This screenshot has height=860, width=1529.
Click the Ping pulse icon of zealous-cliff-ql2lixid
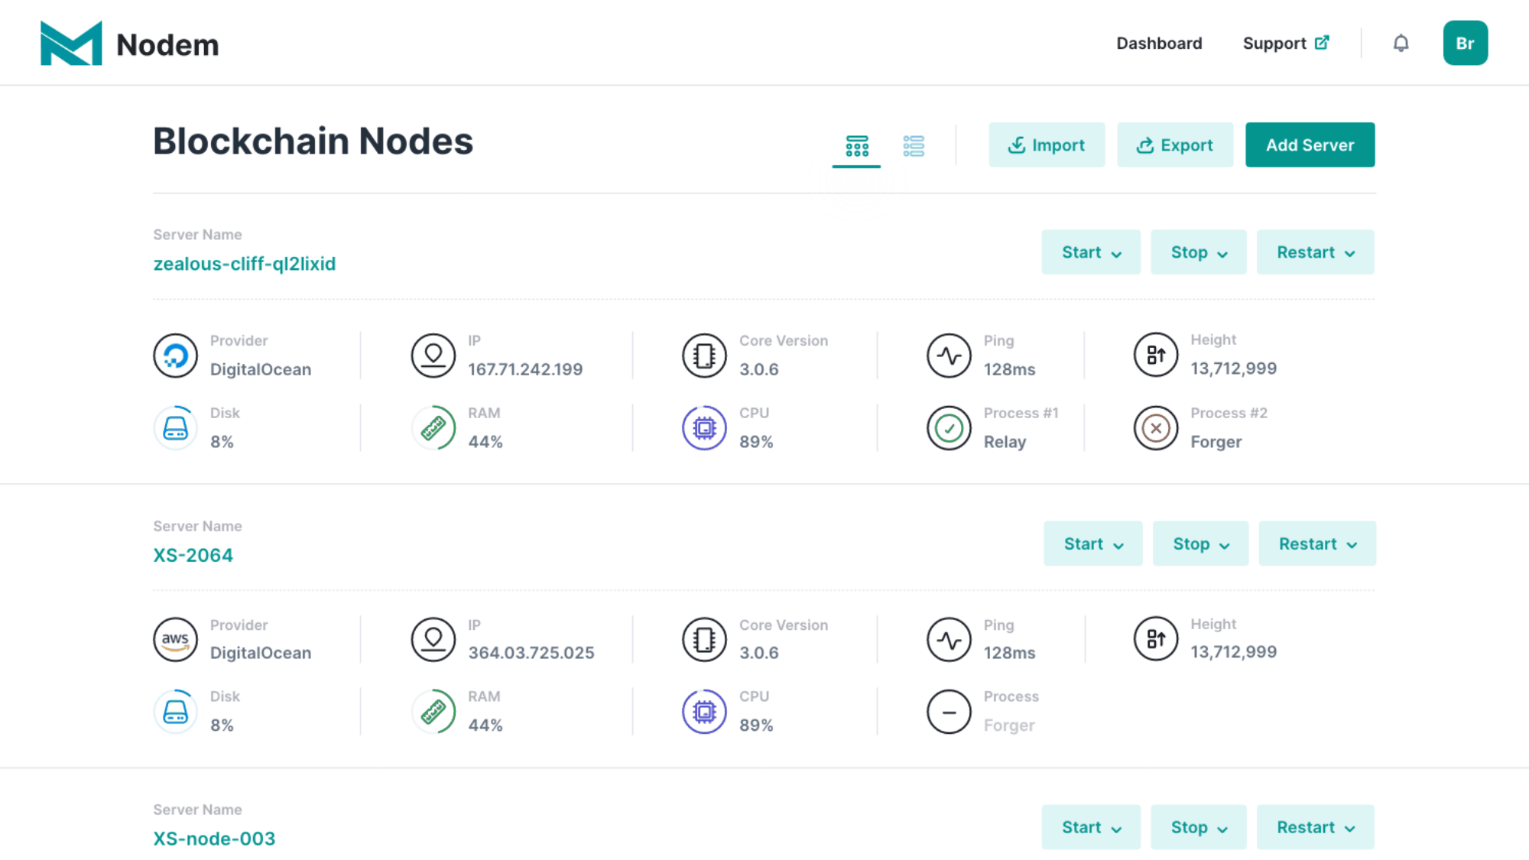point(949,355)
